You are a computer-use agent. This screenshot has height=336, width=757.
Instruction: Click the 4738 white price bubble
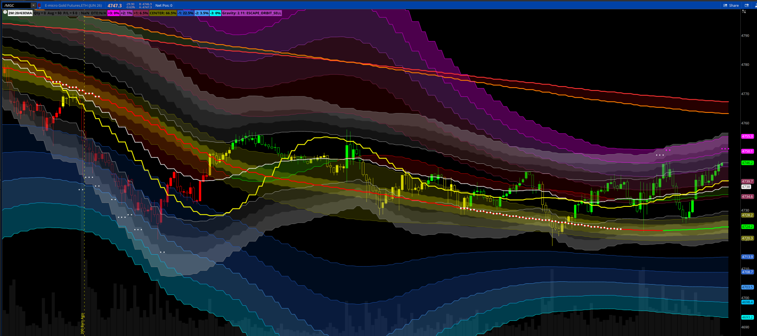(x=746, y=187)
